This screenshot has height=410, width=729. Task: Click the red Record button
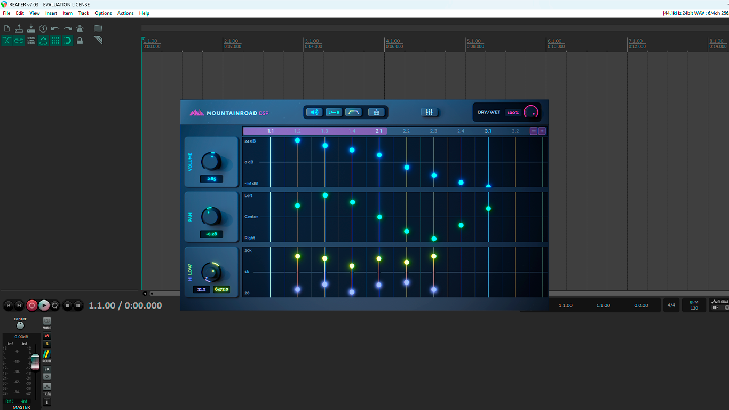(32, 305)
